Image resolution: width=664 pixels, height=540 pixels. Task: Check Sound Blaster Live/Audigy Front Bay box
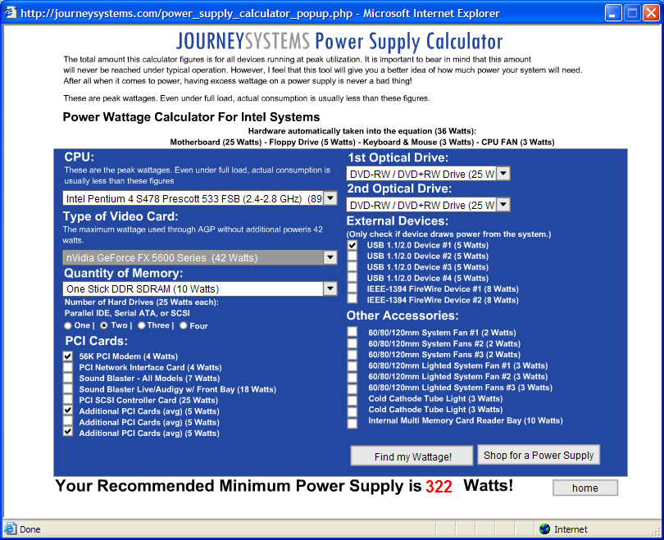[x=68, y=389]
